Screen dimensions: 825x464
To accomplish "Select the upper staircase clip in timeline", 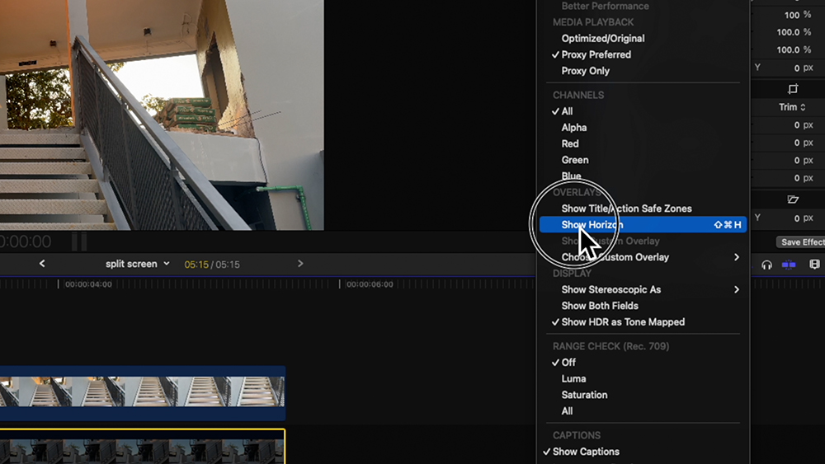I will [x=142, y=392].
